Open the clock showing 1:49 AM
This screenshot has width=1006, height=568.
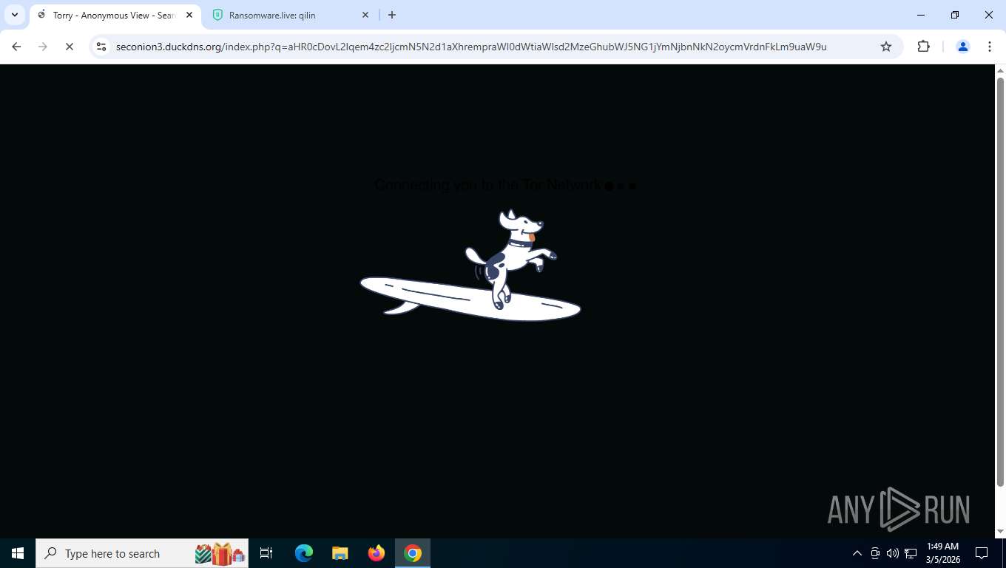pyautogui.click(x=942, y=553)
